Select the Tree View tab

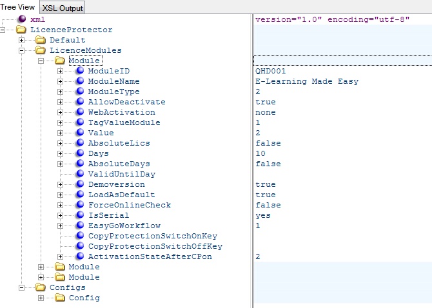tap(19, 7)
